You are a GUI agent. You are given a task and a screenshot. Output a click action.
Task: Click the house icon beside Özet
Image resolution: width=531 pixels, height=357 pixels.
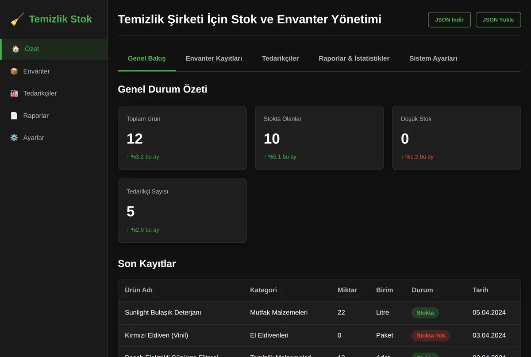click(16, 49)
